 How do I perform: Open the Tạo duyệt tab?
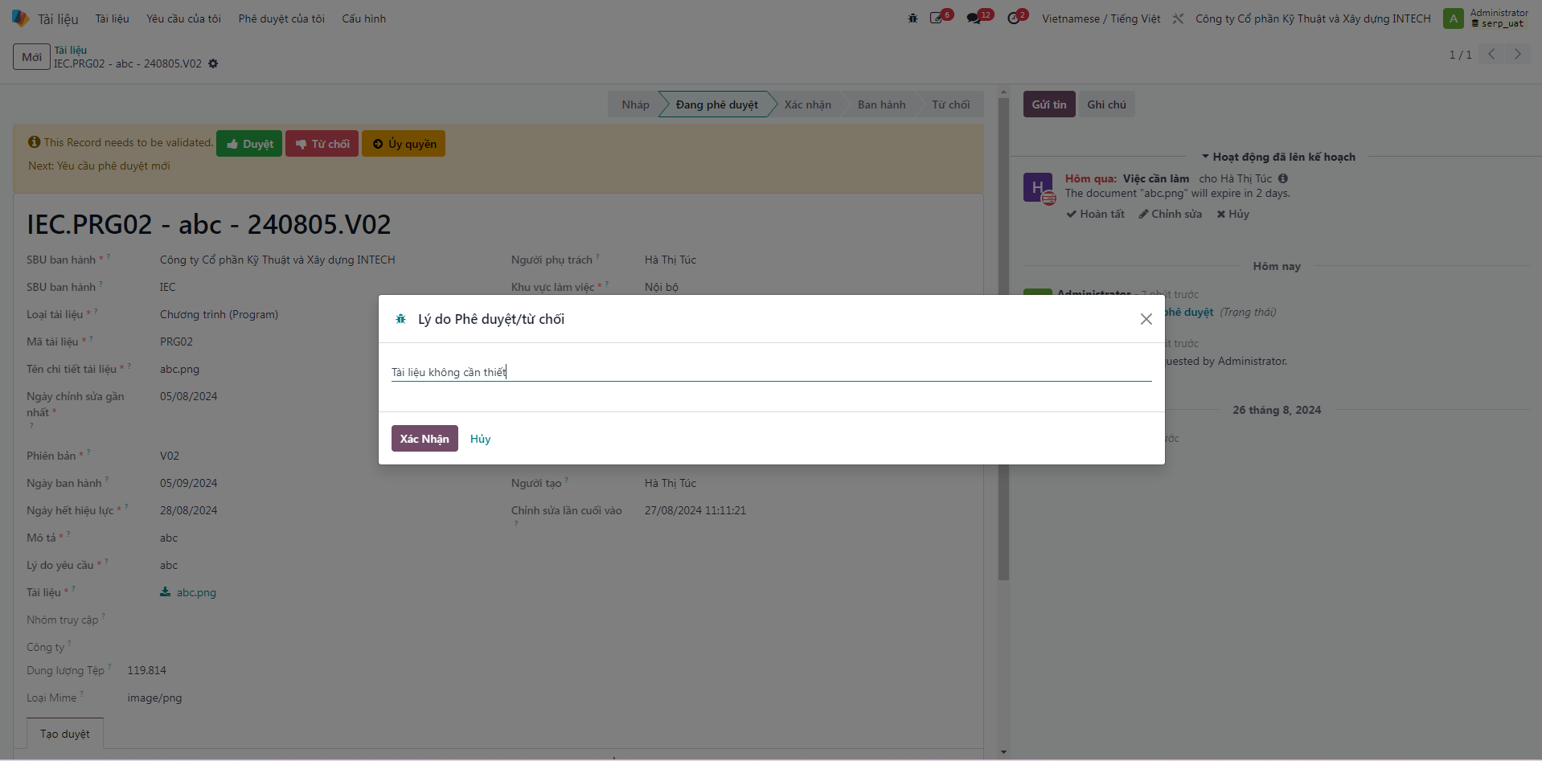coord(65,734)
